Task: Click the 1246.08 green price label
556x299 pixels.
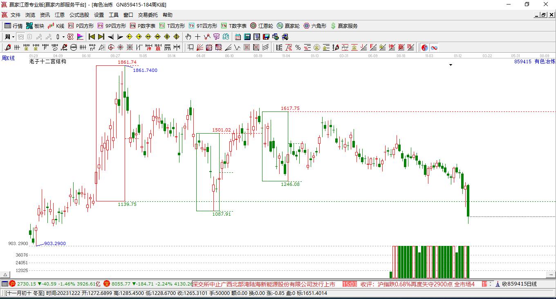Action: coord(290,184)
